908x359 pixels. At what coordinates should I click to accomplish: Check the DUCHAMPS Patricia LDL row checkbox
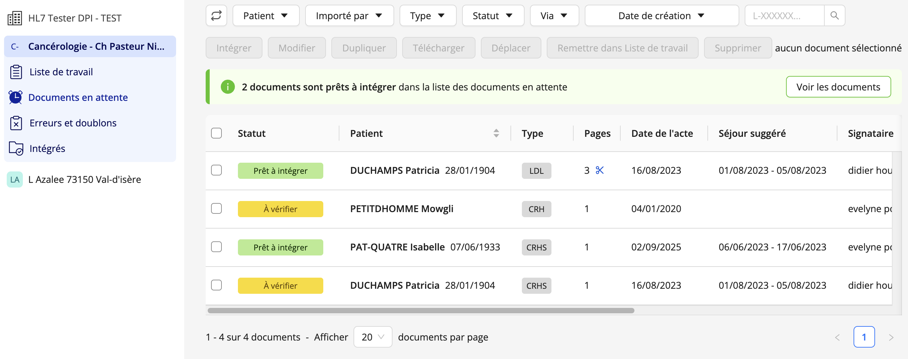pyautogui.click(x=216, y=170)
